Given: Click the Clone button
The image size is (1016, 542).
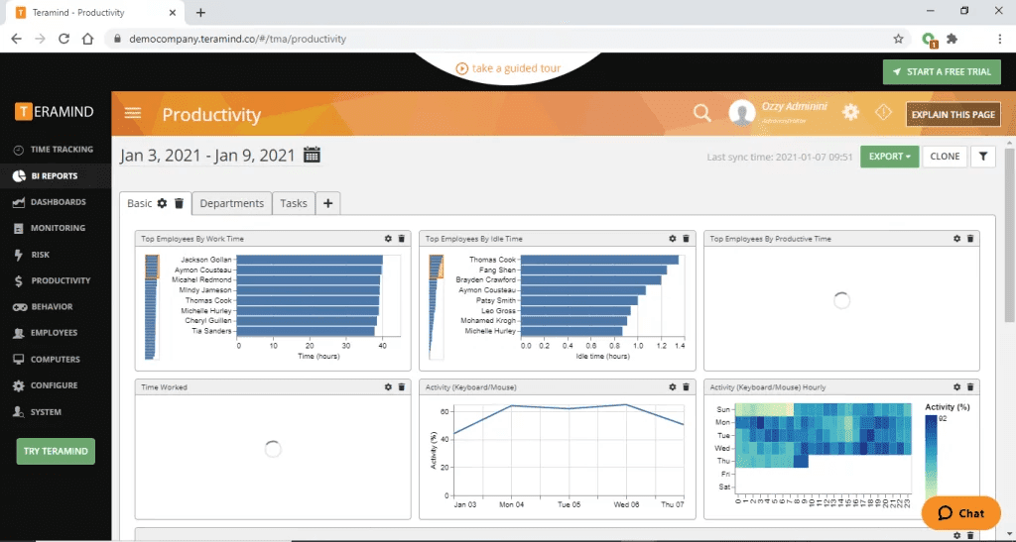Looking at the screenshot, I should click(x=945, y=157).
